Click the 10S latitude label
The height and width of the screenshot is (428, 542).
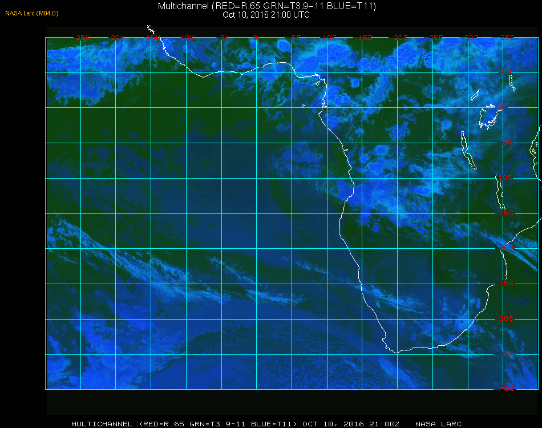coord(505,177)
